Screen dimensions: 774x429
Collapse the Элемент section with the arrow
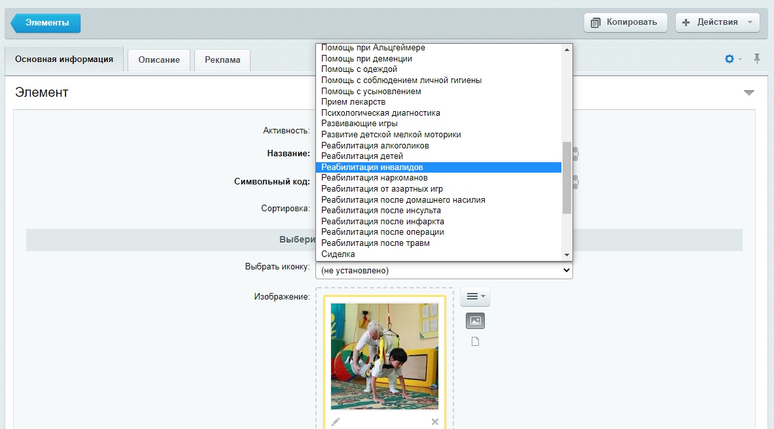pyautogui.click(x=749, y=92)
